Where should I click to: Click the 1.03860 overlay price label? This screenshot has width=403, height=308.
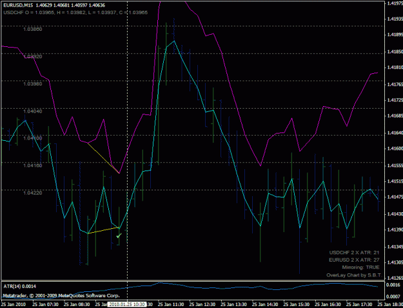pos(33,29)
